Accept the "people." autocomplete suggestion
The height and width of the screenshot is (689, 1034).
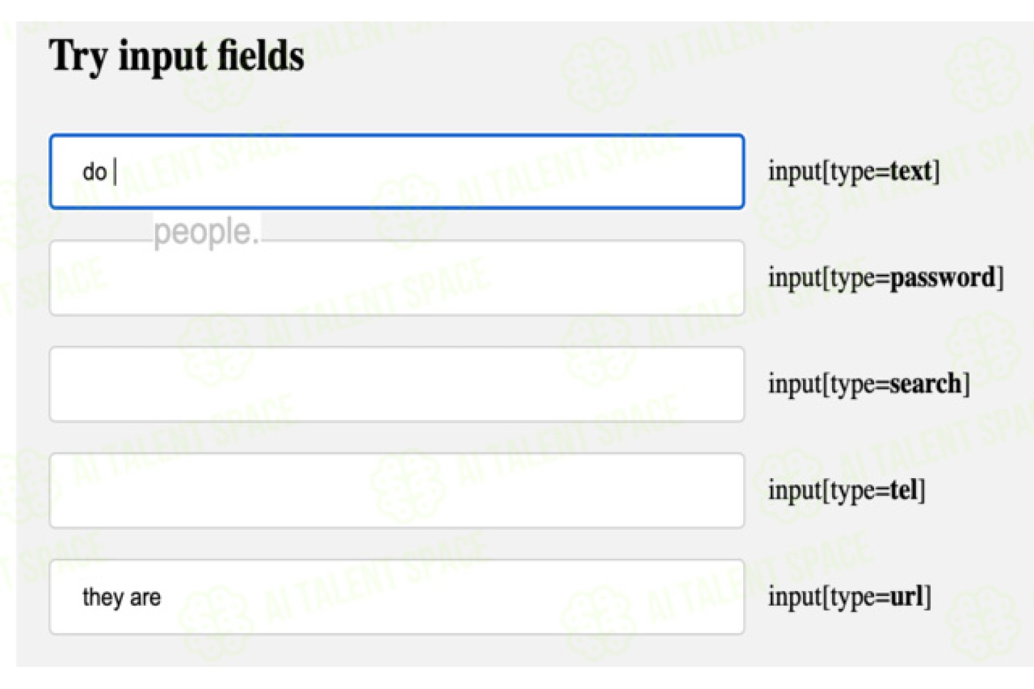206,233
